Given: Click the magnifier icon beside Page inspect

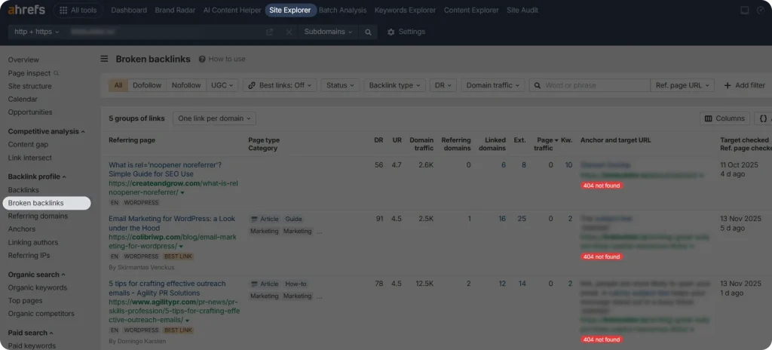Looking at the screenshot, I should pyautogui.click(x=56, y=73).
